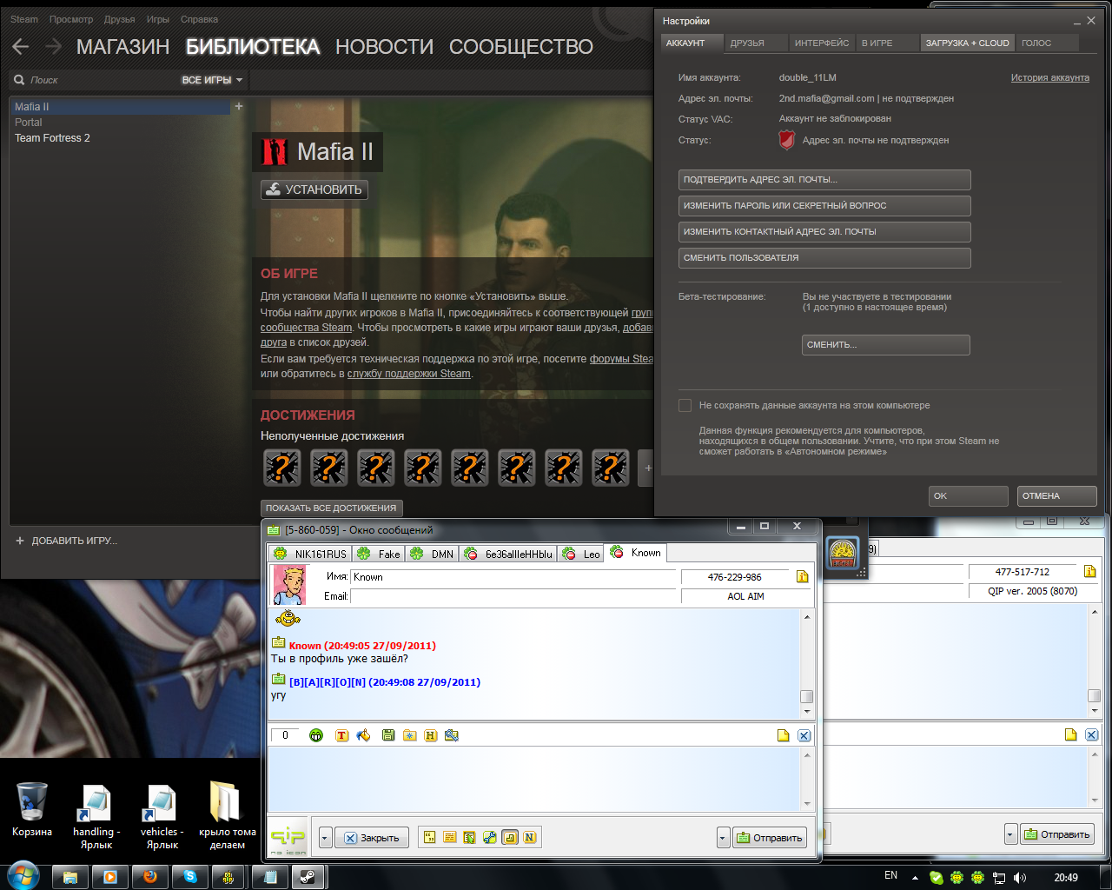1112x890 pixels.
Task: Switch to ИНТЕРФЕЙС settings tab
Action: [x=822, y=43]
